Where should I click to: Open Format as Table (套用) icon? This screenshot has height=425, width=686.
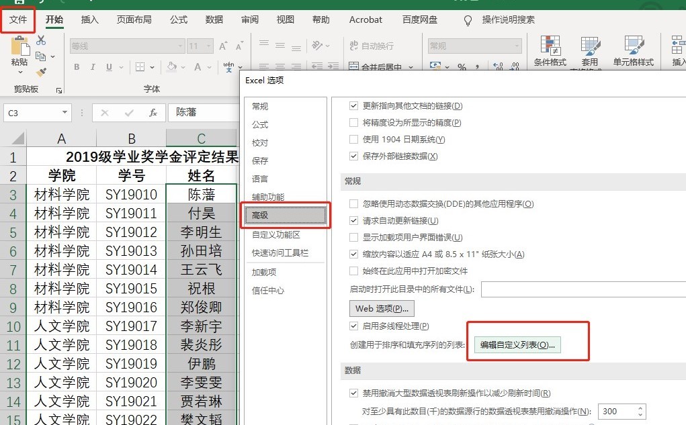[590, 50]
